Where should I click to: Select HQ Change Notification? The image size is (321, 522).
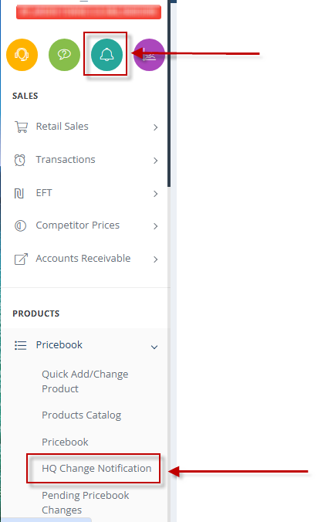[x=96, y=469]
